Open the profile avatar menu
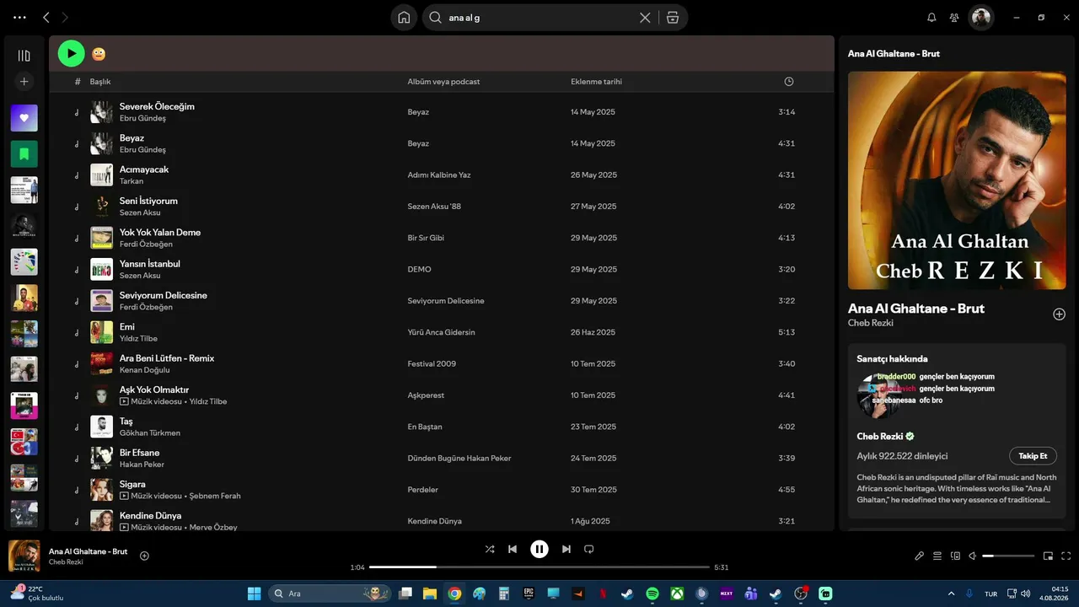 tap(980, 17)
